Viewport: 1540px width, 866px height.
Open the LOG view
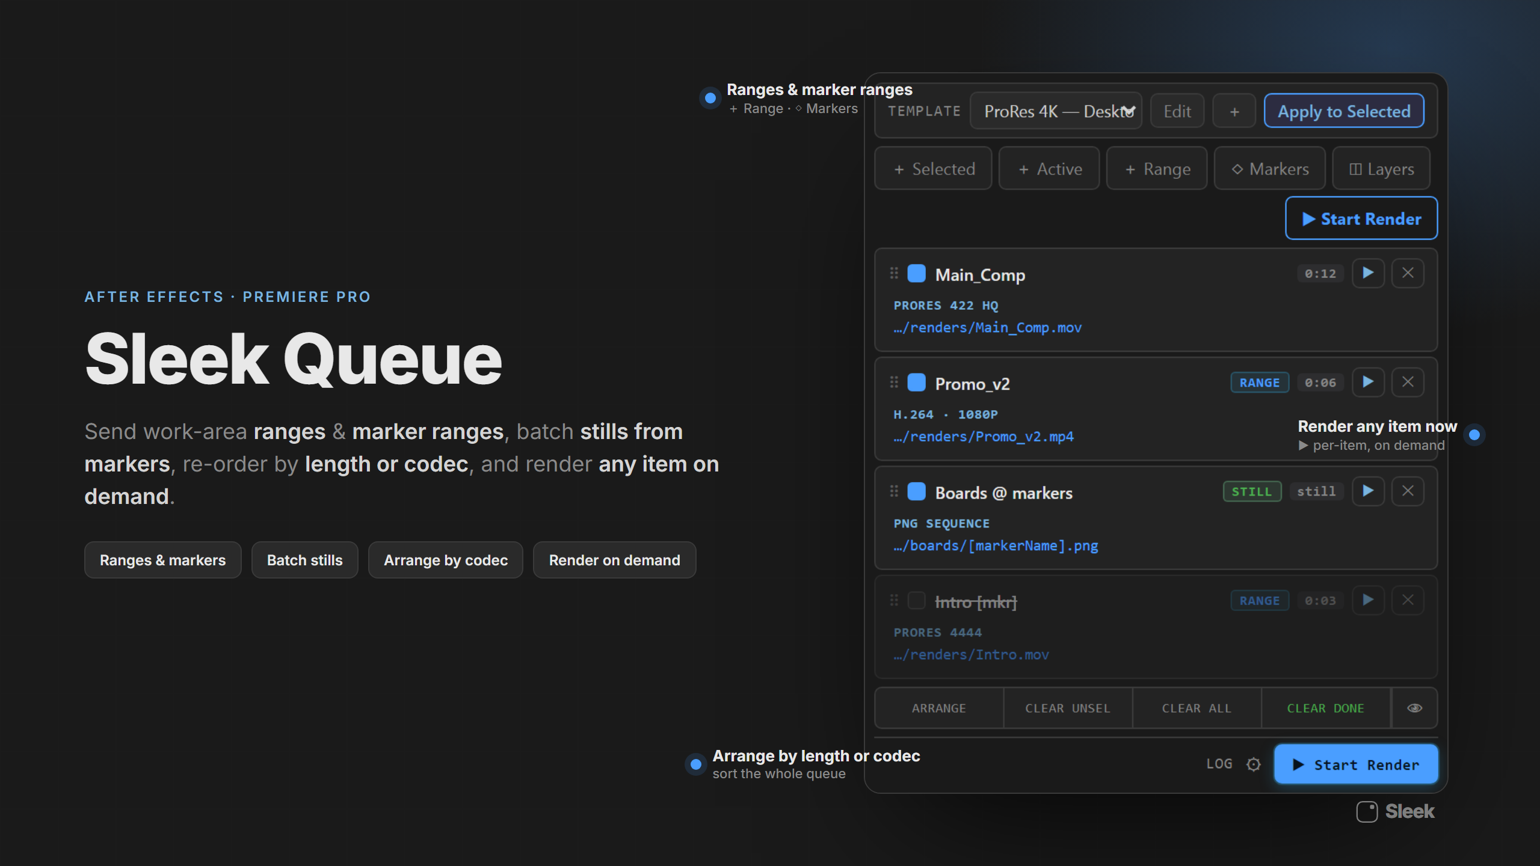[1219, 764]
